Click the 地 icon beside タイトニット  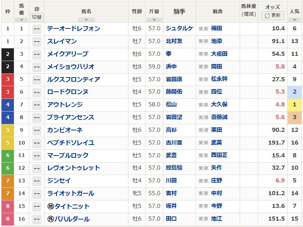click(x=51, y=206)
